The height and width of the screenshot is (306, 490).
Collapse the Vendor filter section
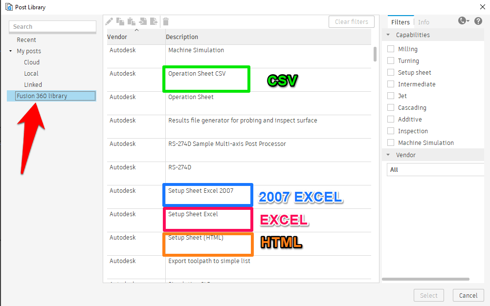tap(387, 155)
